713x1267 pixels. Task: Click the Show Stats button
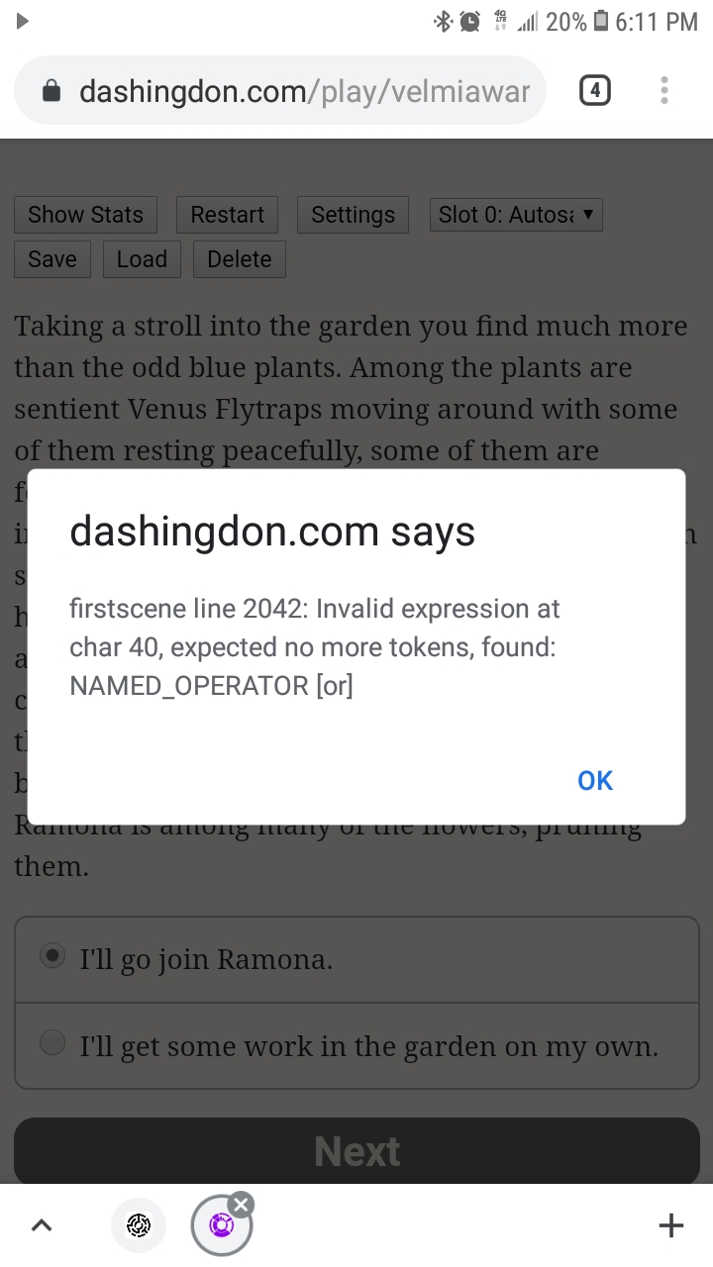(x=85, y=215)
